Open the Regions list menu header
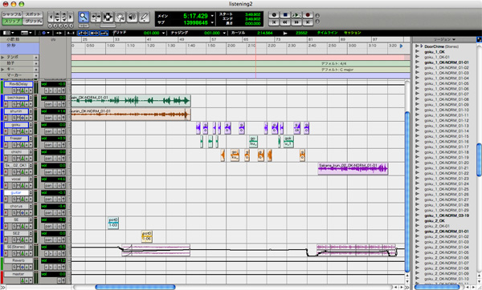 click(444, 39)
